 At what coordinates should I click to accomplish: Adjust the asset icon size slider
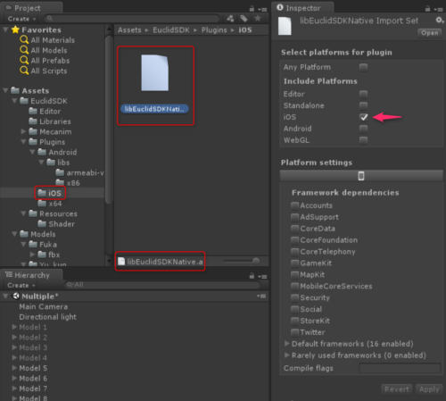[x=242, y=261]
